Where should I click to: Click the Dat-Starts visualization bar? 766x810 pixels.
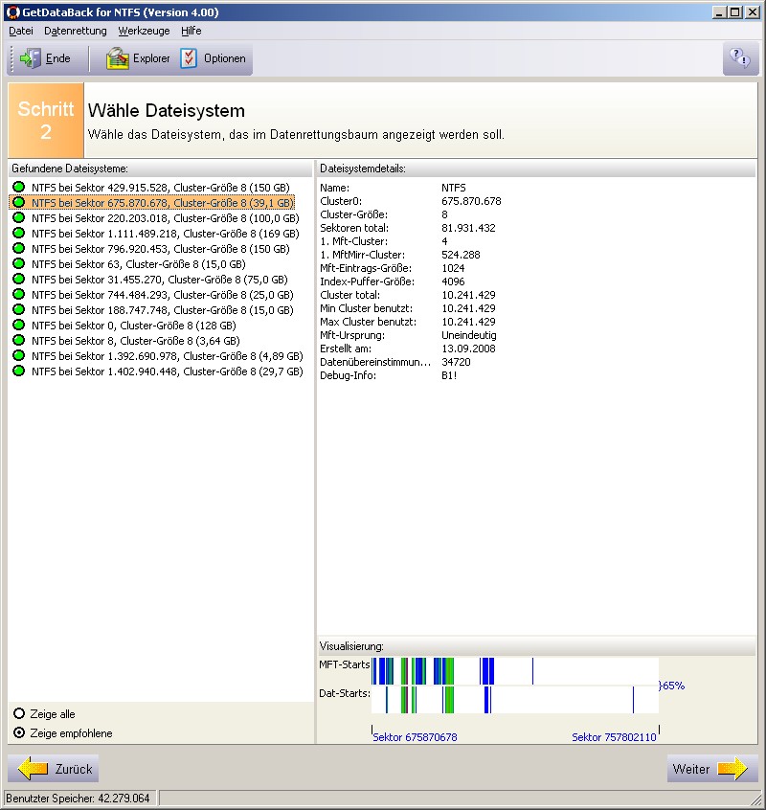pos(515,700)
